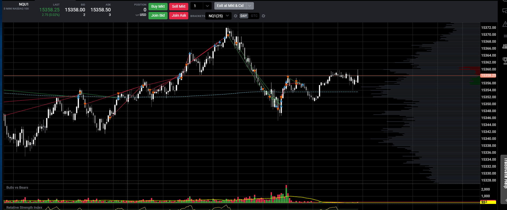This screenshot has height=210, width=507.
Task: Click the BID price 15358.00
Action: point(75,10)
